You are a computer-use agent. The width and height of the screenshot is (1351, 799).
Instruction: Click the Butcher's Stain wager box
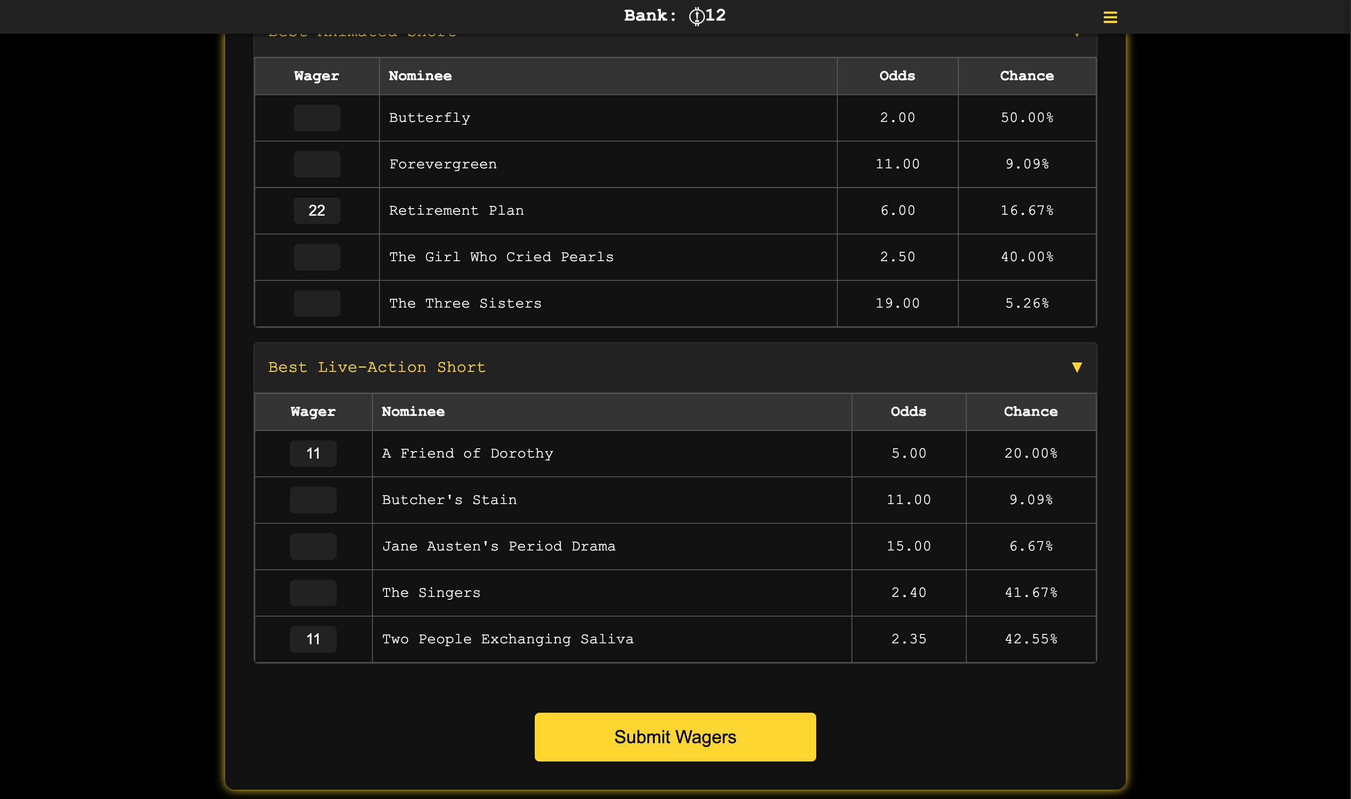click(313, 500)
